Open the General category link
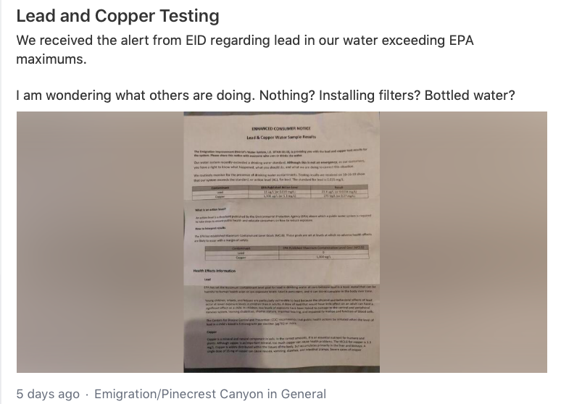Image resolution: width=561 pixels, height=404 pixels. click(x=304, y=394)
